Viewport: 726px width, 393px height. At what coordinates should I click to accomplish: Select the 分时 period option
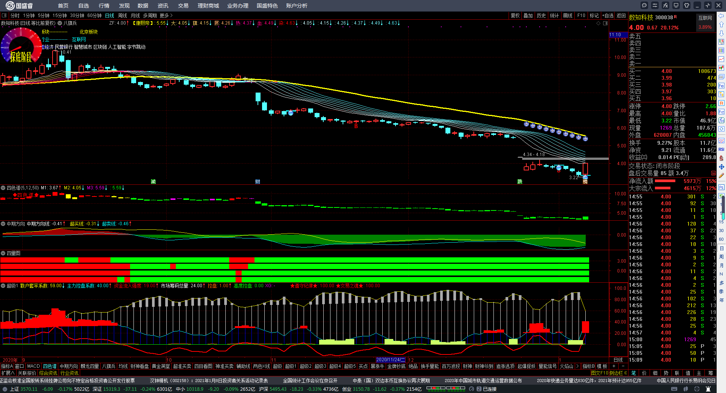coord(15,15)
